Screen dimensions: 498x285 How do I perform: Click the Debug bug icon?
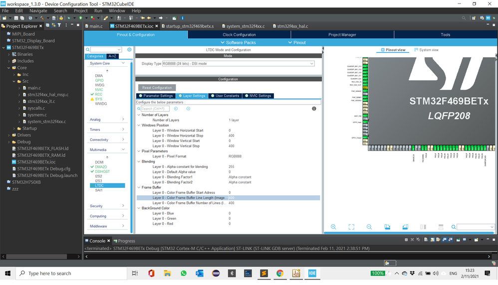69,18
